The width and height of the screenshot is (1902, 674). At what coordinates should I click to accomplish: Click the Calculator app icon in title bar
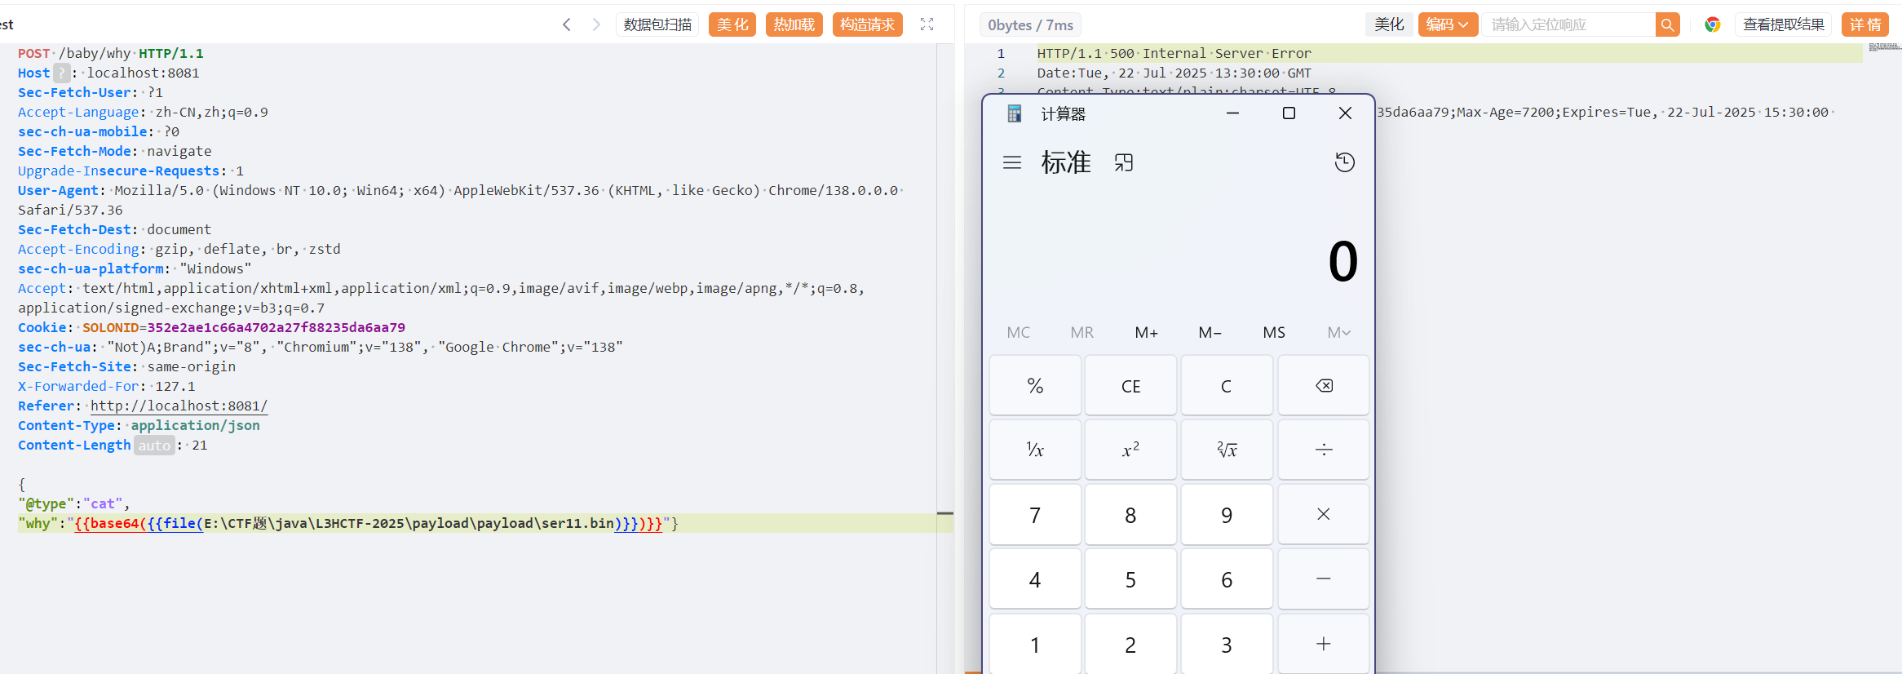pyautogui.click(x=1015, y=113)
